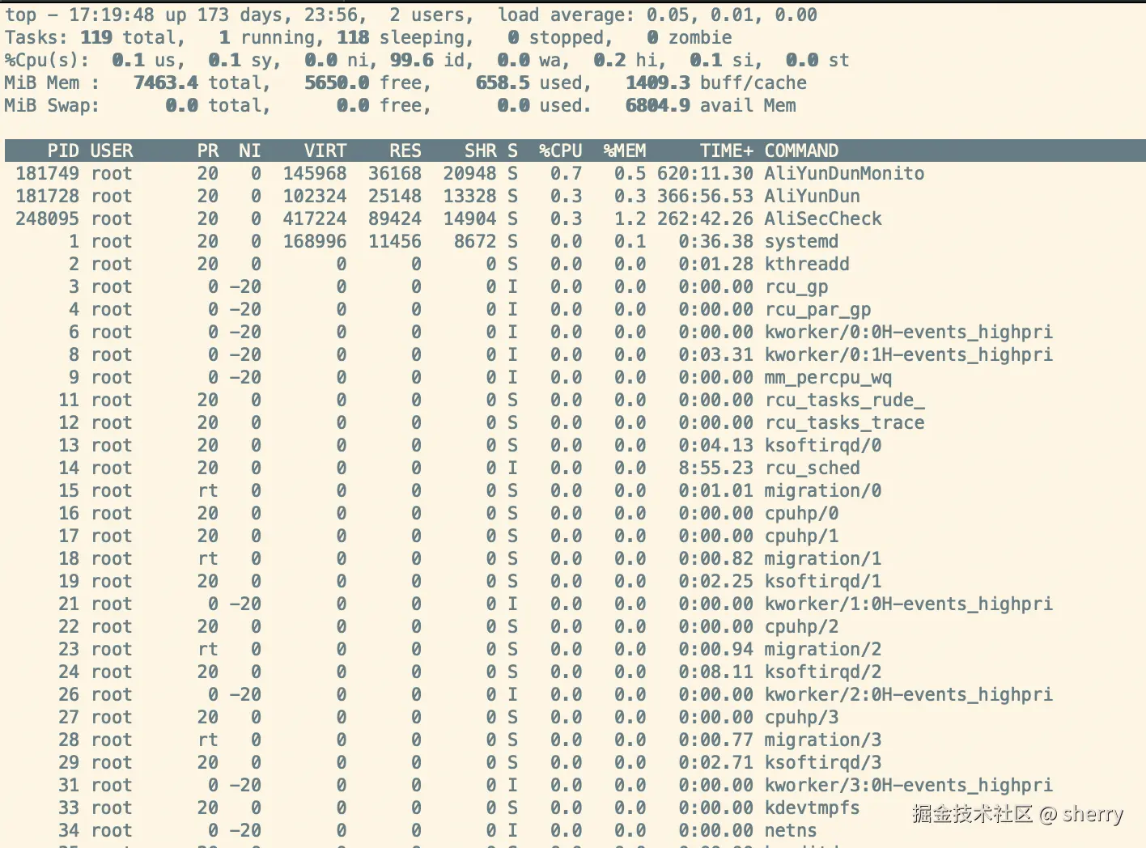Click the systemd process name
Screen dimensions: 1146x848
click(802, 241)
